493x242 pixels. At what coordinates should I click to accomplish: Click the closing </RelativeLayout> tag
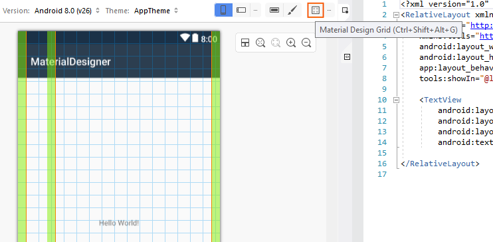coord(440,164)
